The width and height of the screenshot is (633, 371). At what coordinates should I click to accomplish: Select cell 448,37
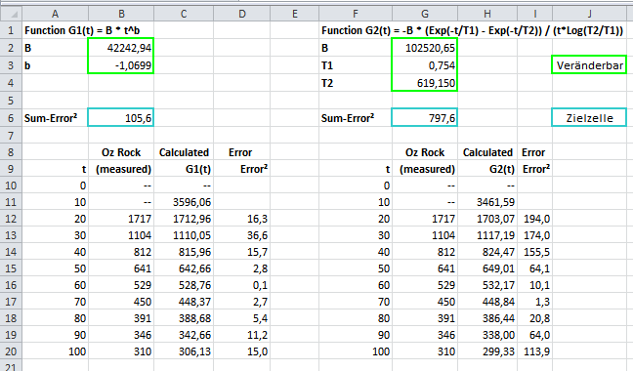(184, 302)
